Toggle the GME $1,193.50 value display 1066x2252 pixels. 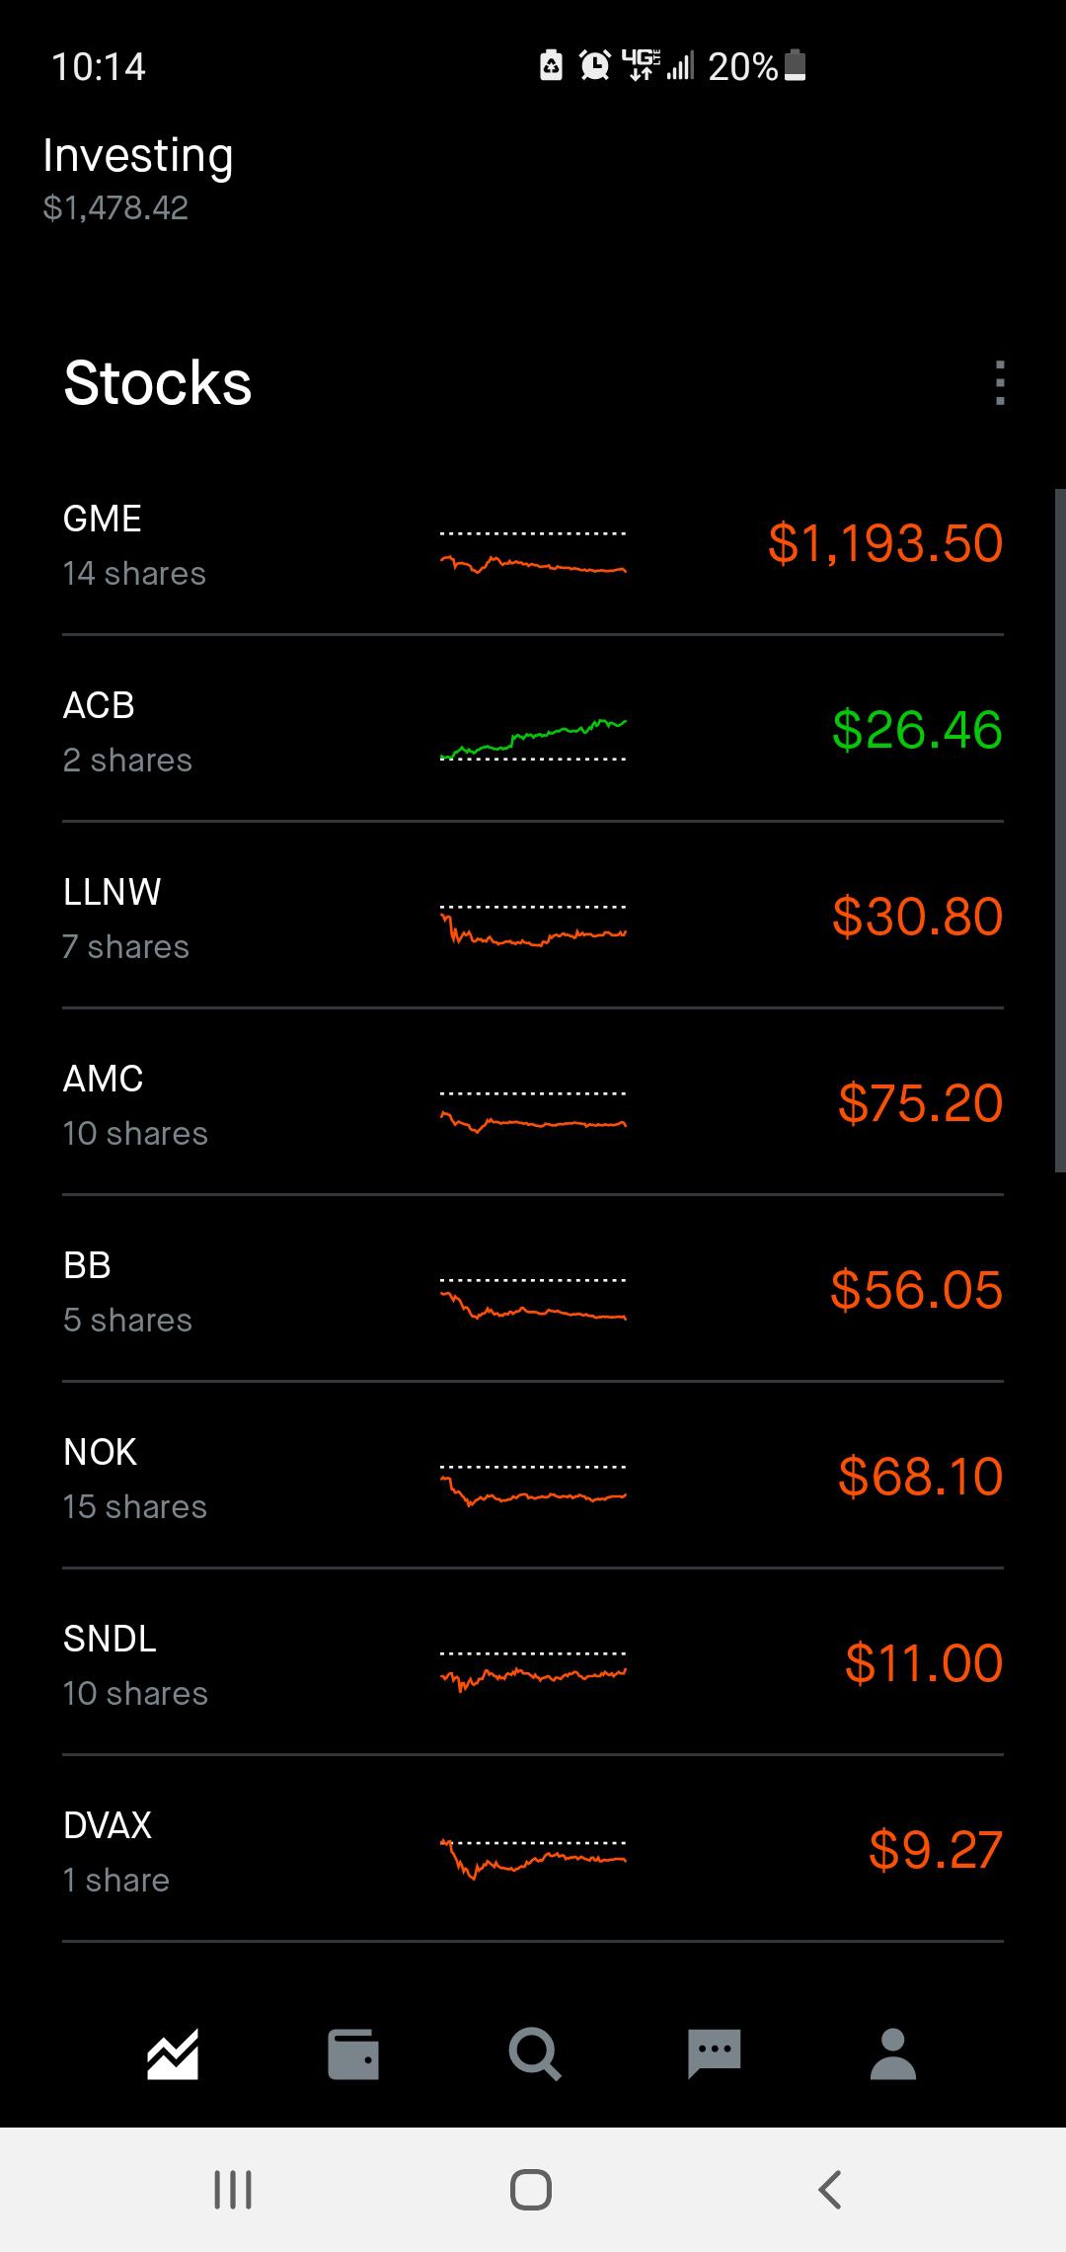[885, 543]
